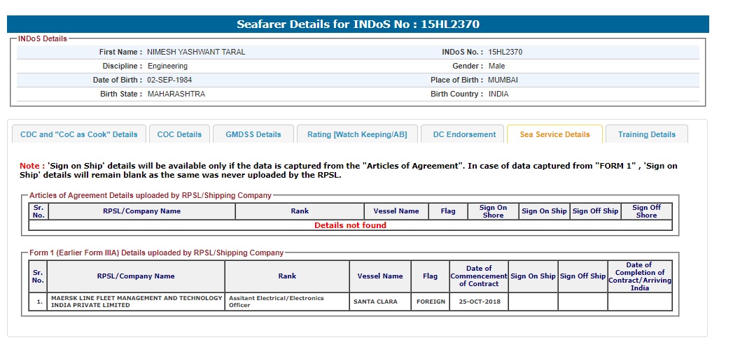The image size is (733, 340).
Task: Select the Birth State value MAHARASHTRA
Action: pyautogui.click(x=176, y=94)
